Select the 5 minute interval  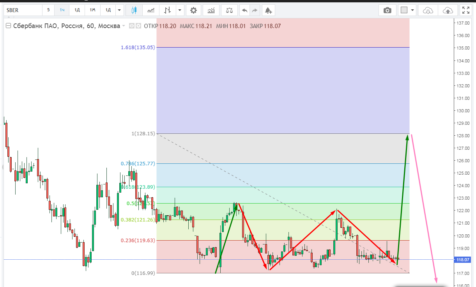48,10
